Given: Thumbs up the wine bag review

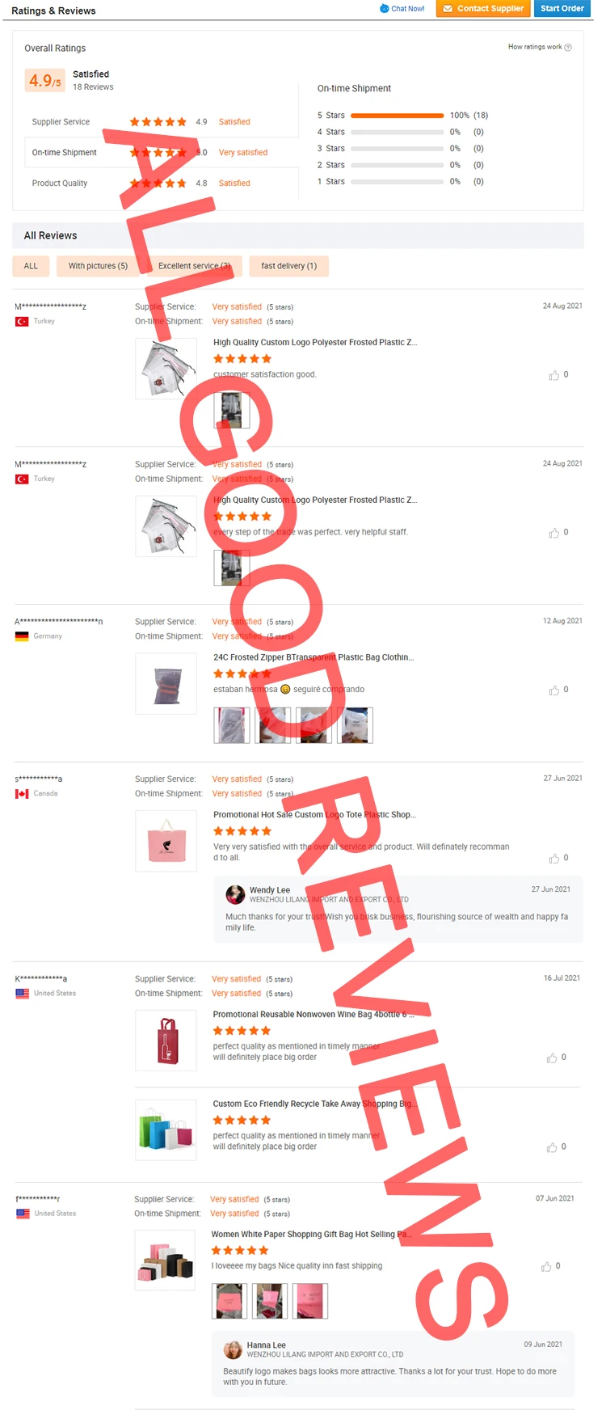Looking at the screenshot, I should pyautogui.click(x=552, y=1058).
